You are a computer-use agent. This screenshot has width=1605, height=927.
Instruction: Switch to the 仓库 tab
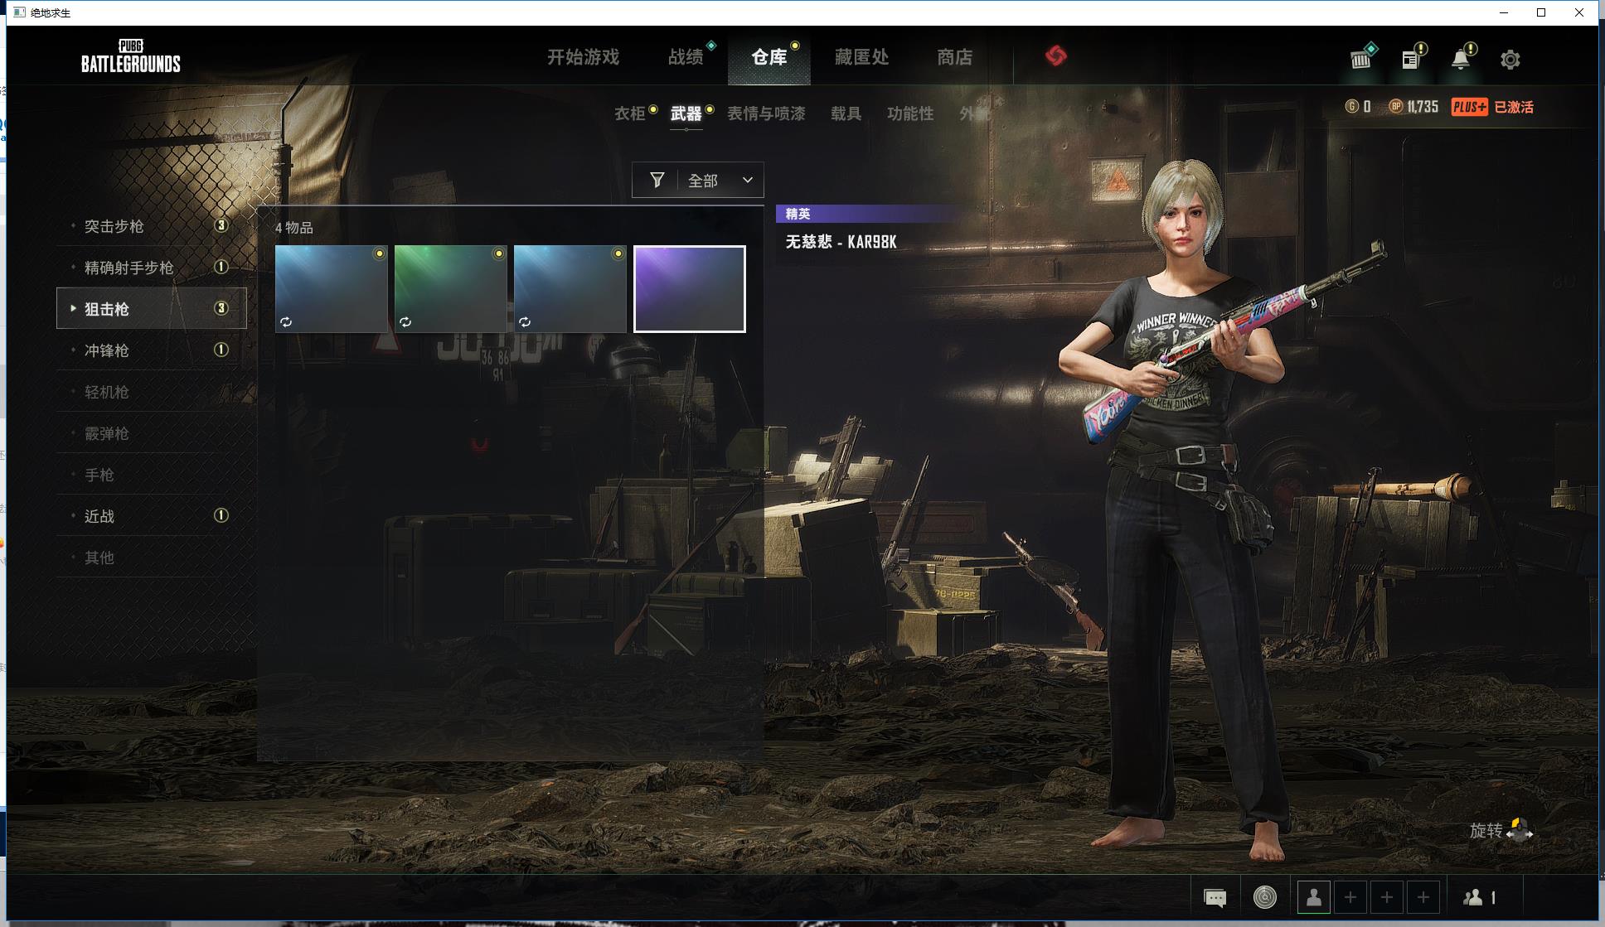tap(769, 57)
